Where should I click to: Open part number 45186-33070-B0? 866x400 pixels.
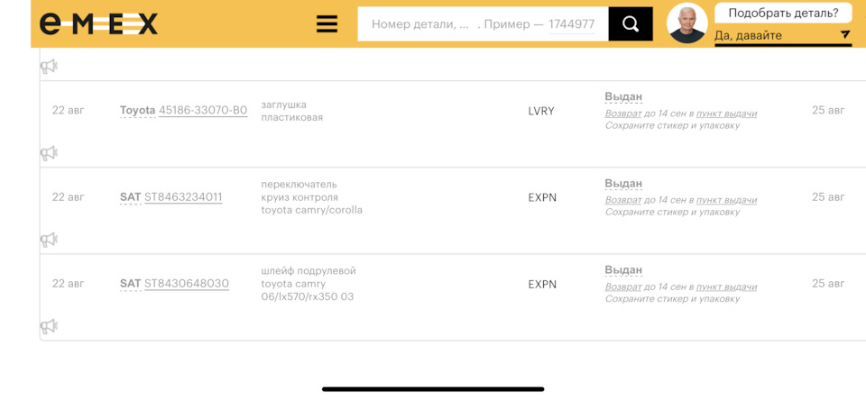click(x=203, y=110)
